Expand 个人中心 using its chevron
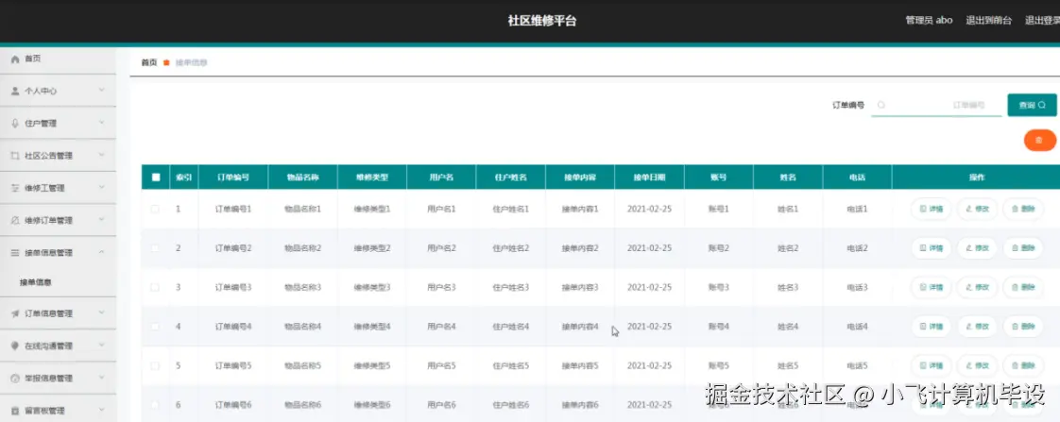 (101, 91)
